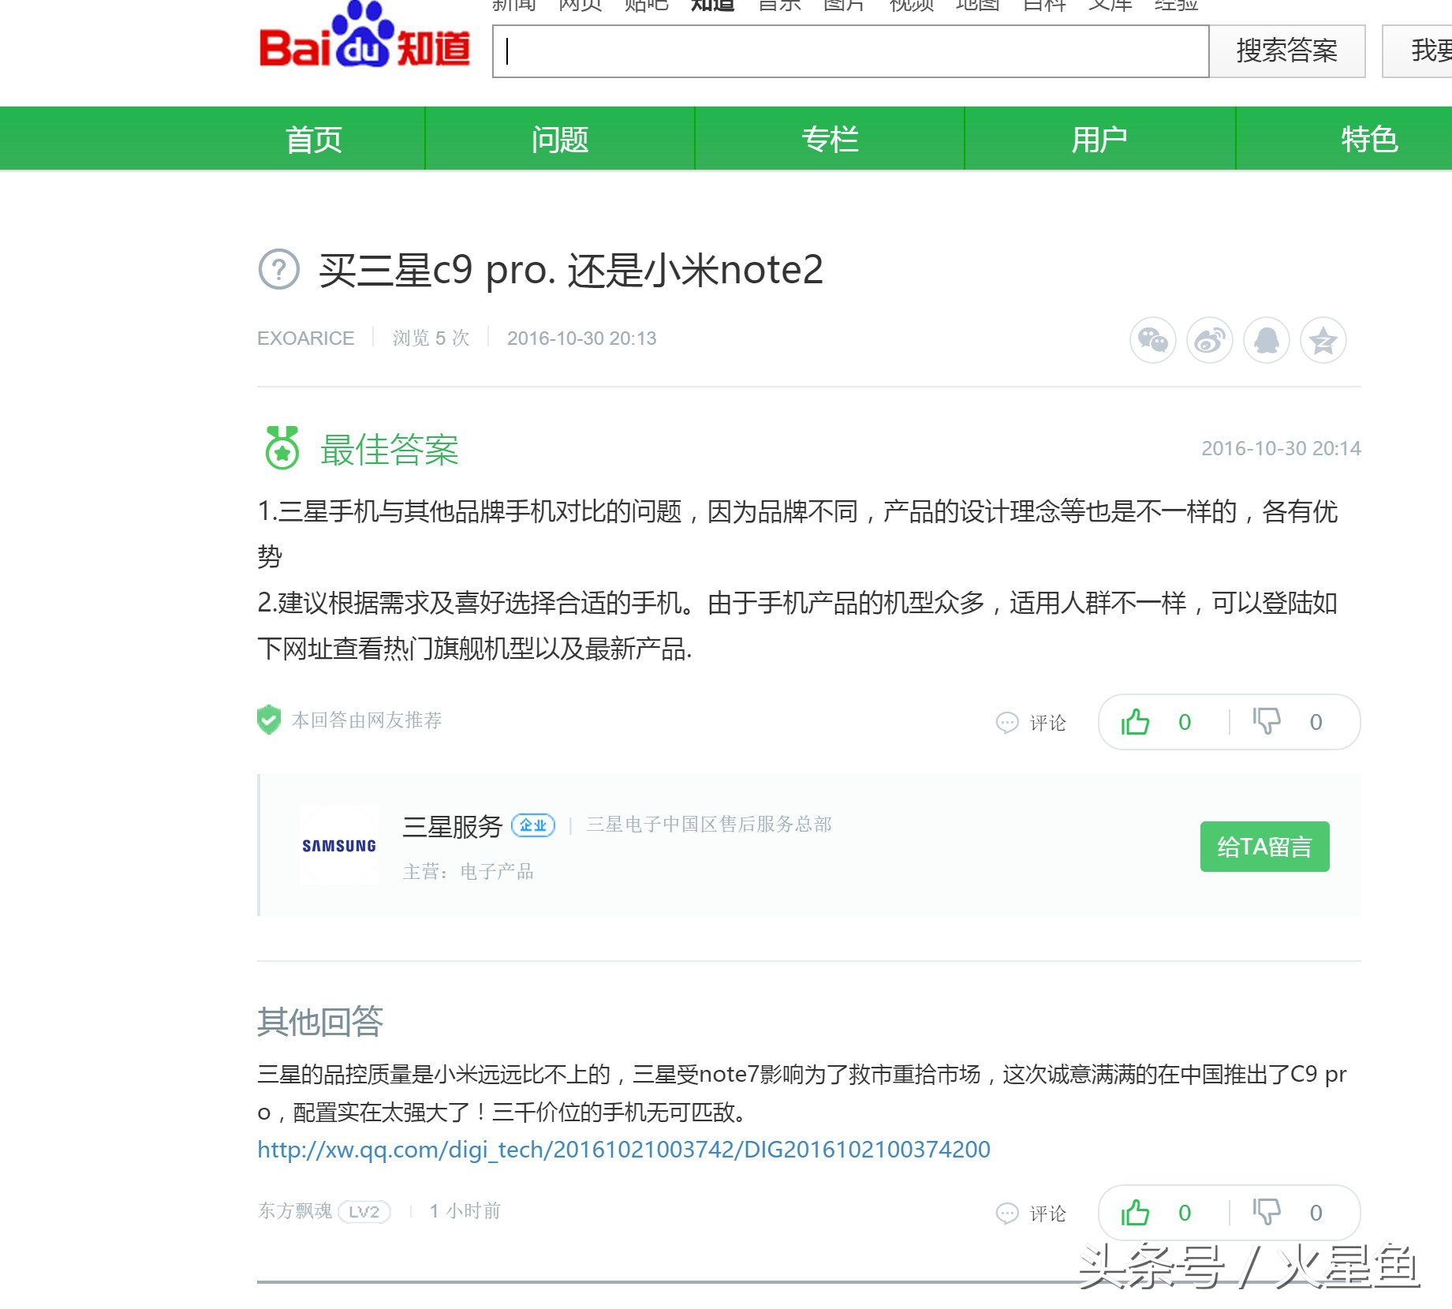Viewport: 1452px width, 1309px height.
Task: Click 三星电子中国区售后服务总部 description
Action: pyautogui.click(x=709, y=825)
